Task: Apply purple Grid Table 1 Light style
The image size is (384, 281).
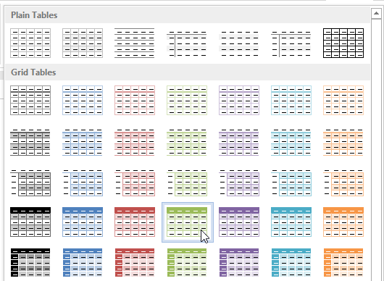Action: [x=239, y=100]
